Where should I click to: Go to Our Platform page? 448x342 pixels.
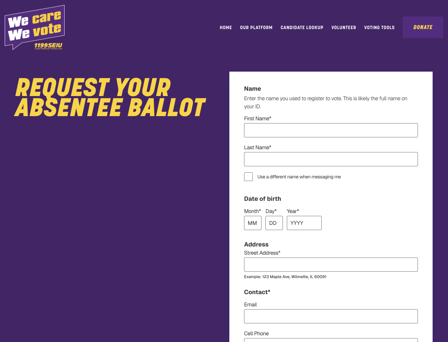tap(256, 27)
